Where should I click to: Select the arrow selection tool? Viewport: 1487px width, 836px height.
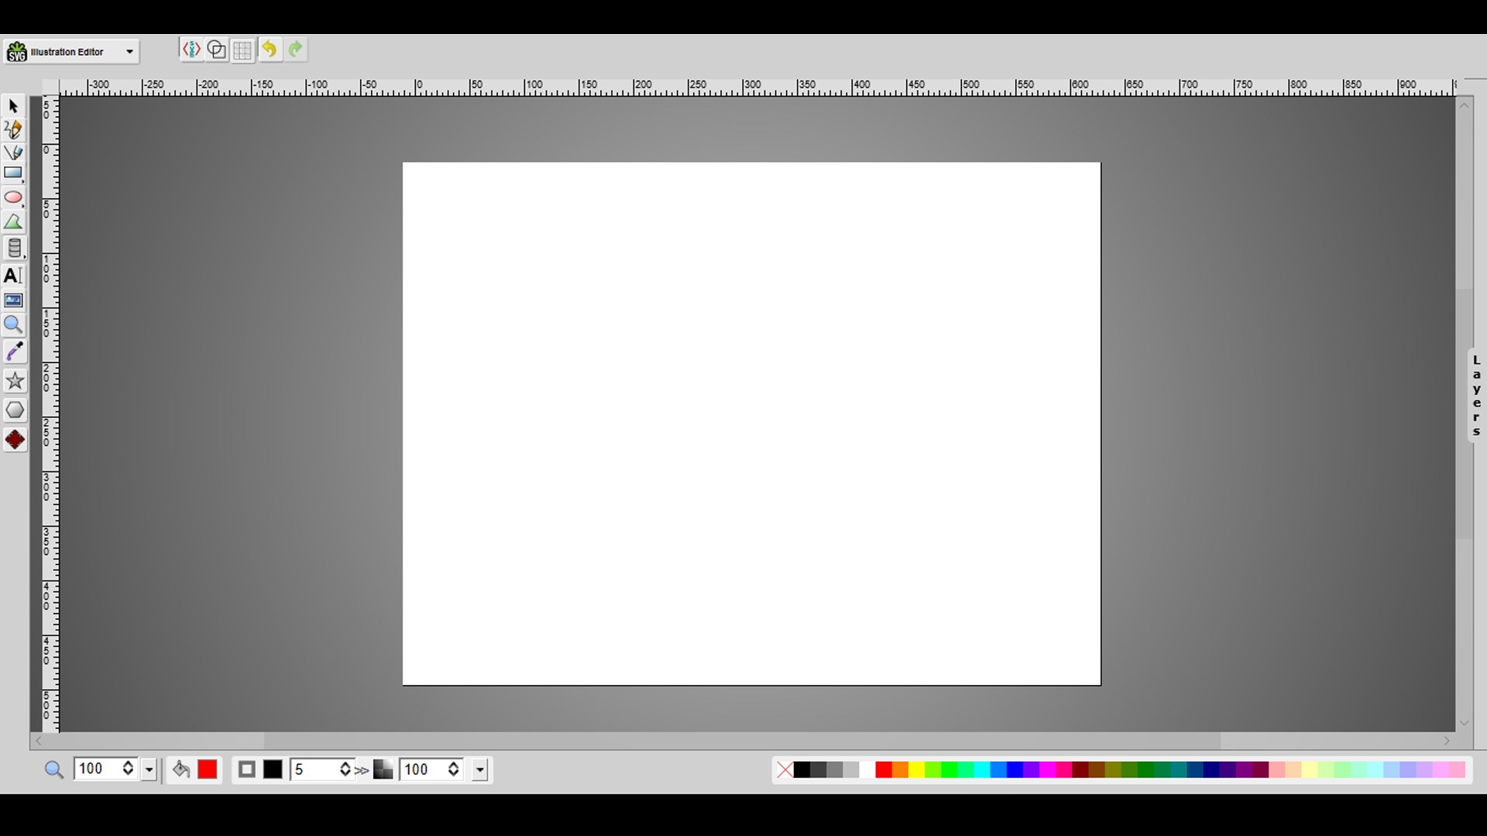pos(13,106)
